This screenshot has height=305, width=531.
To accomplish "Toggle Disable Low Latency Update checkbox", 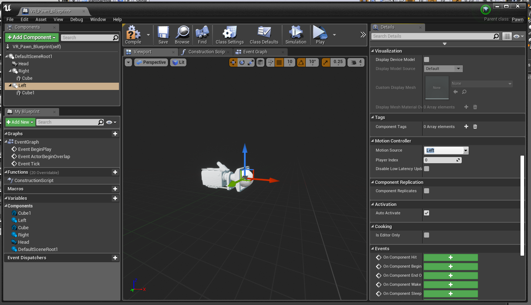I will pyautogui.click(x=427, y=169).
